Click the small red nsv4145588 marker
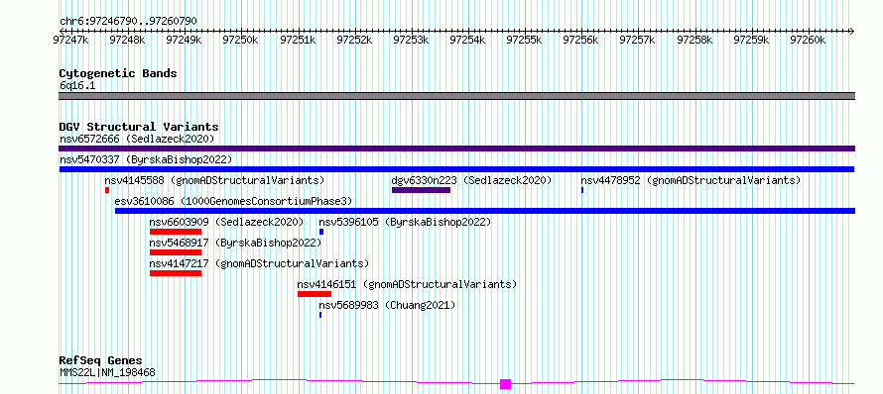This screenshot has height=394, width=883. pos(107,190)
